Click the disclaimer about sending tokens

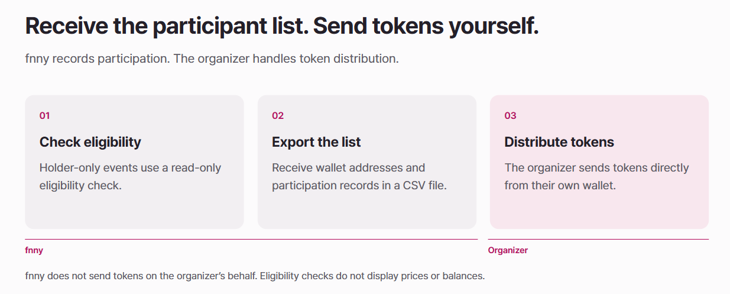click(141, 276)
